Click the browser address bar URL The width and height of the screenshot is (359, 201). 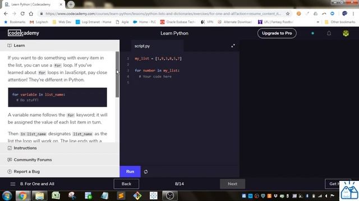pos(163,13)
